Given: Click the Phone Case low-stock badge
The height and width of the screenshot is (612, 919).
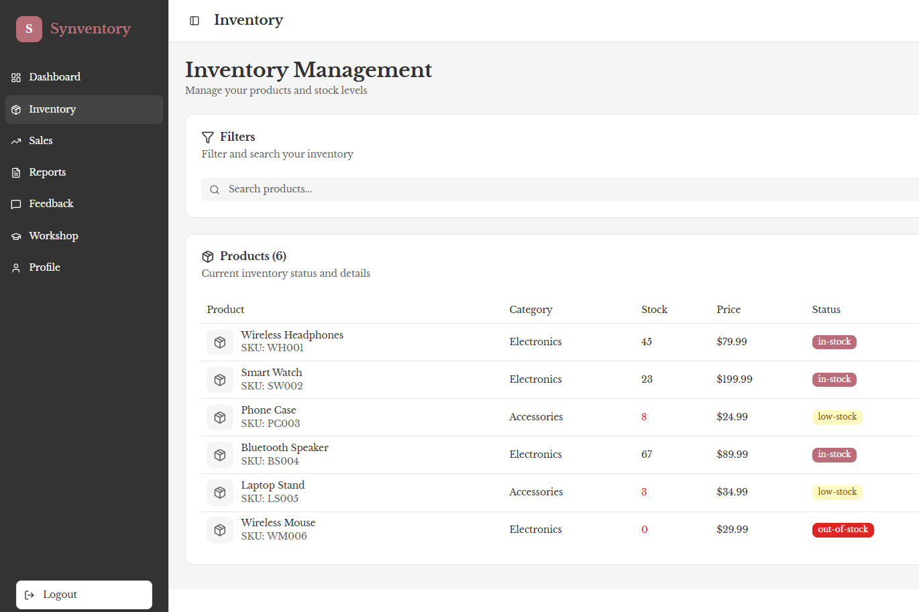Looking at the screenshot, I should pyautogui.click(x=836, y=417).
